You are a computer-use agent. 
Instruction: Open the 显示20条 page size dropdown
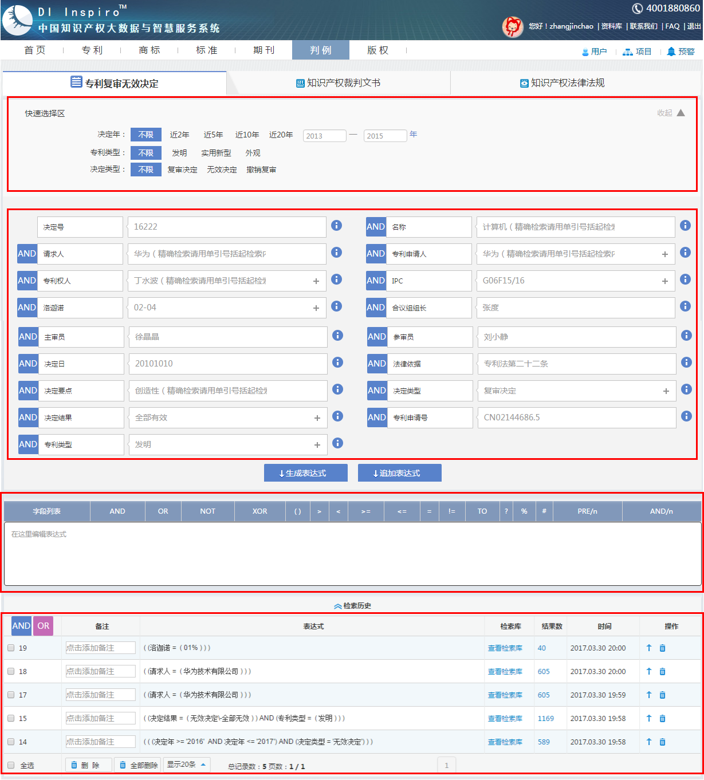click(187, 765)
